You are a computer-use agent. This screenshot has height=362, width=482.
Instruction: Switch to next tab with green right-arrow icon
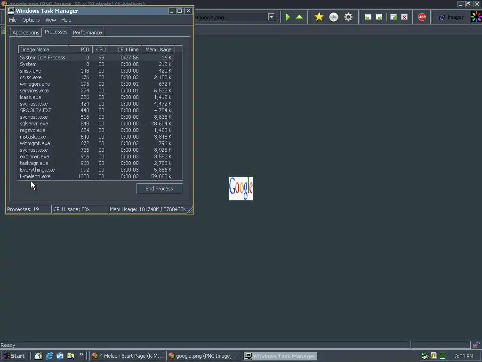pos(379,17)
